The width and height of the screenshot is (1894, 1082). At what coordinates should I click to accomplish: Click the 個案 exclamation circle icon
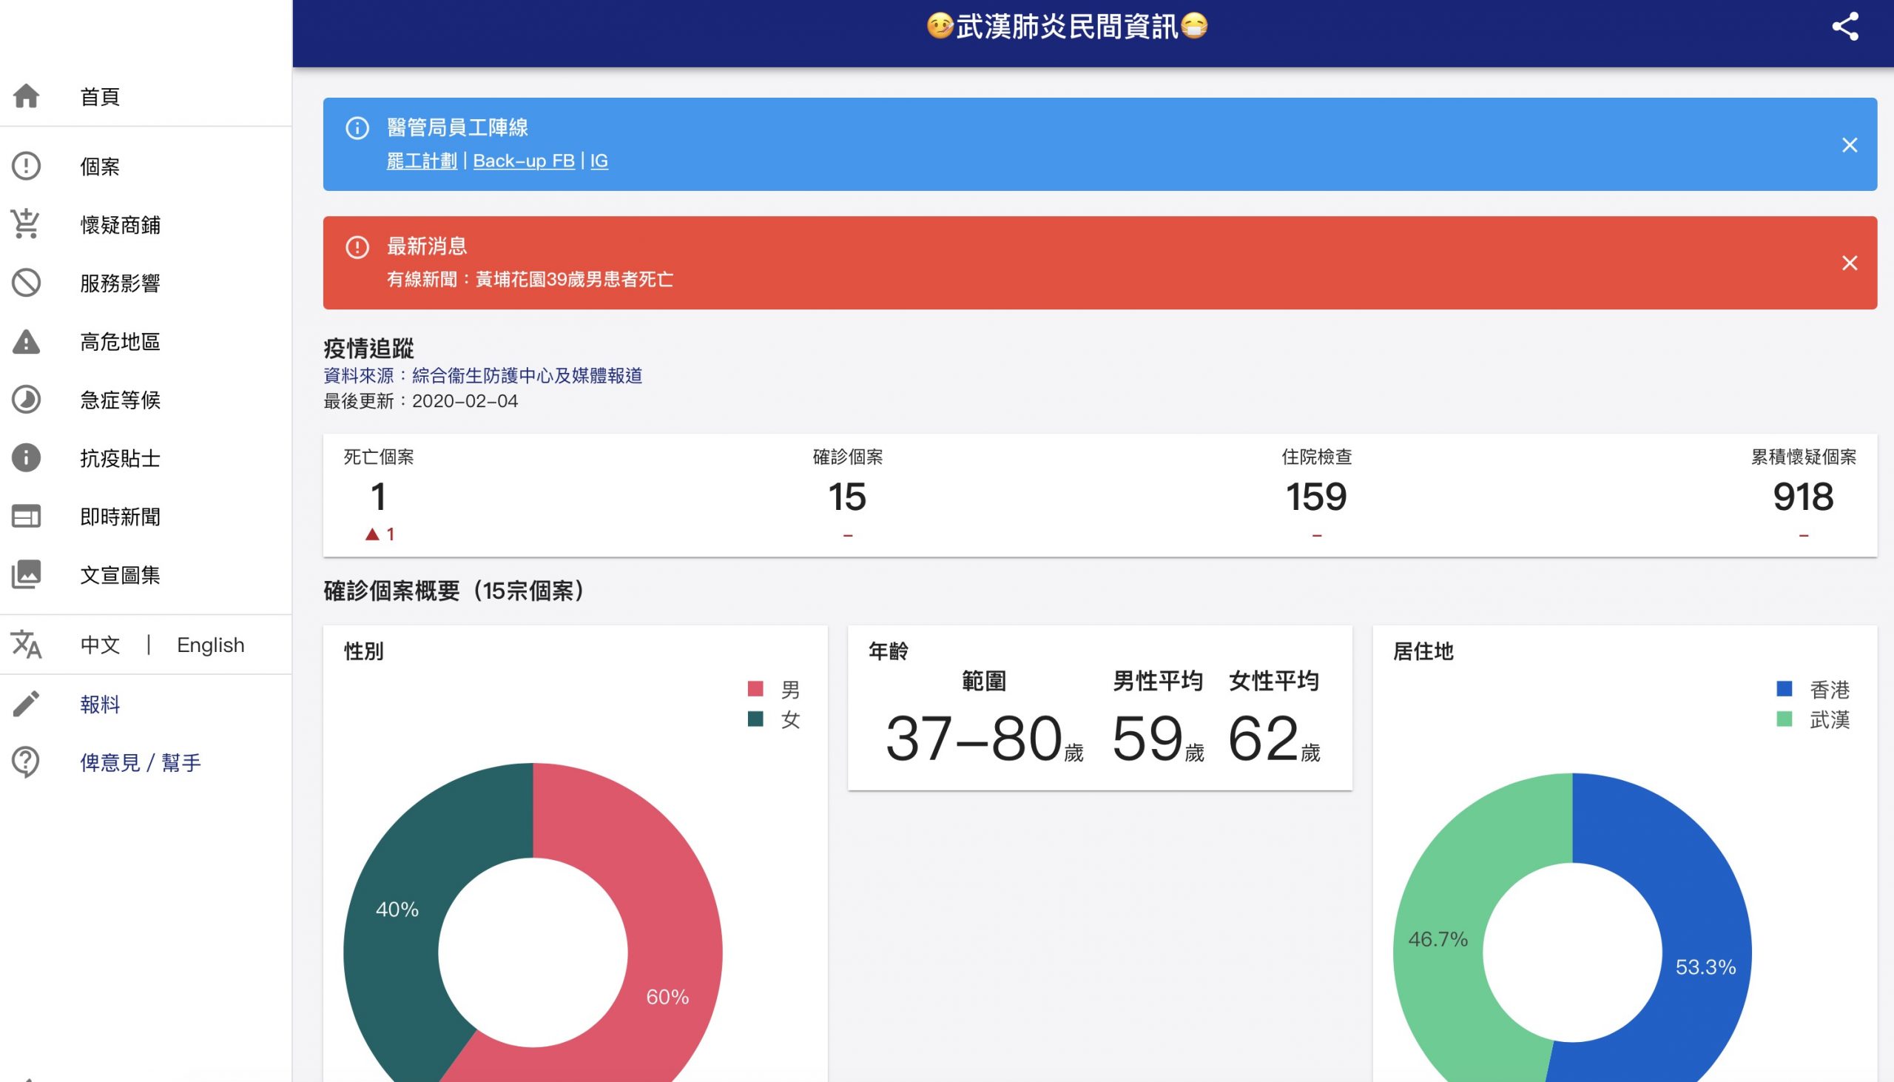point(26,166)
